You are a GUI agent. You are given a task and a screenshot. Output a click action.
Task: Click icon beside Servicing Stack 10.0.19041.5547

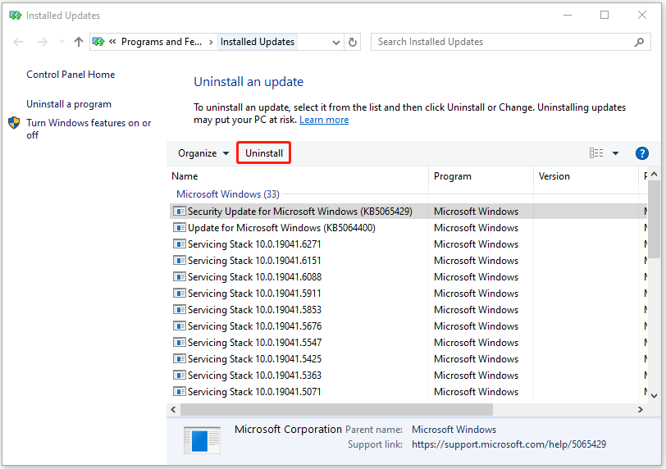click(180, 342)
